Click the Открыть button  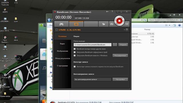coord(123,45)
